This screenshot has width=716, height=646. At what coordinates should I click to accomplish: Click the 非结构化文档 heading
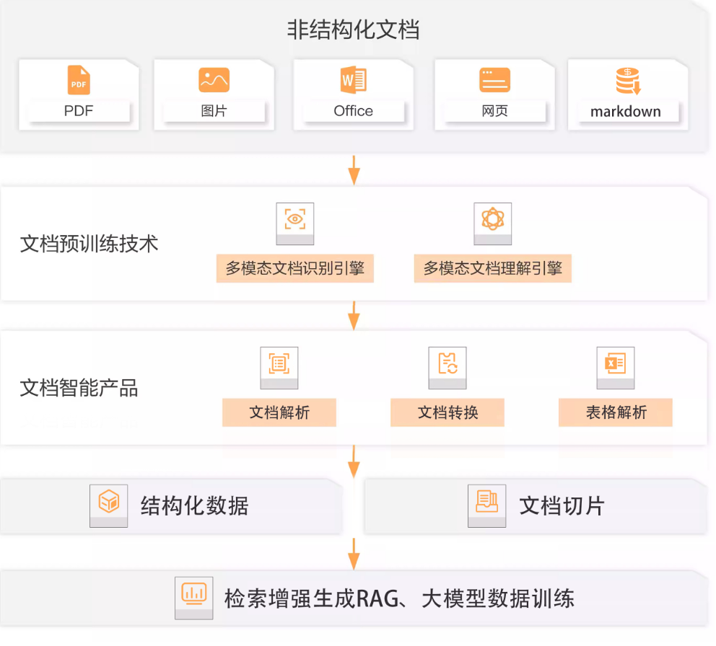353,30
